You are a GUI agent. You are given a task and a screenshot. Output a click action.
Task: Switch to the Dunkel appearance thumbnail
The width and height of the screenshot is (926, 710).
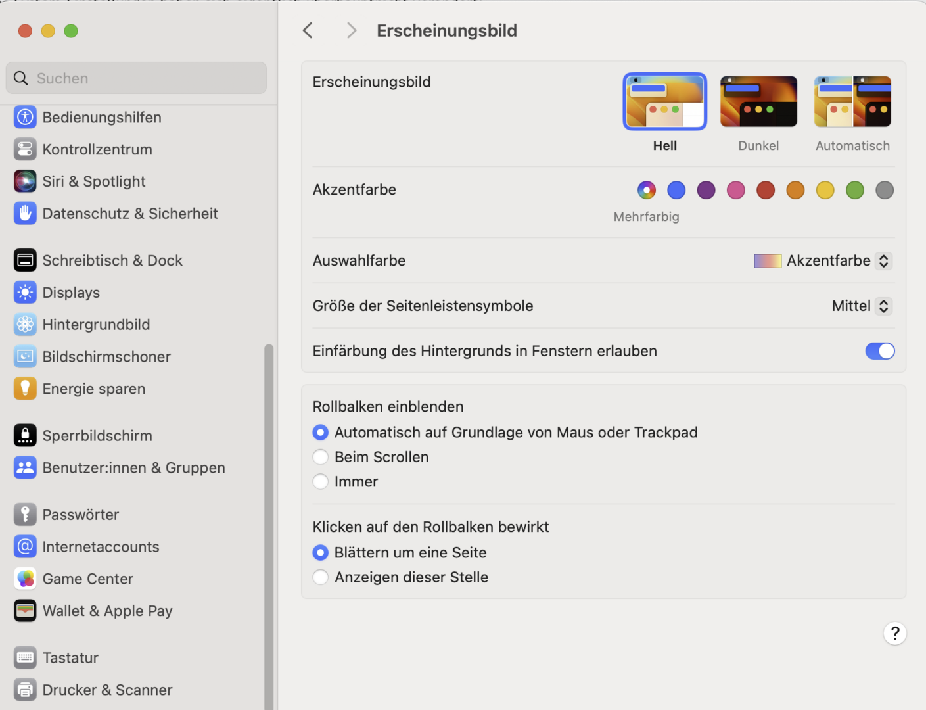[x=759, y=101]
